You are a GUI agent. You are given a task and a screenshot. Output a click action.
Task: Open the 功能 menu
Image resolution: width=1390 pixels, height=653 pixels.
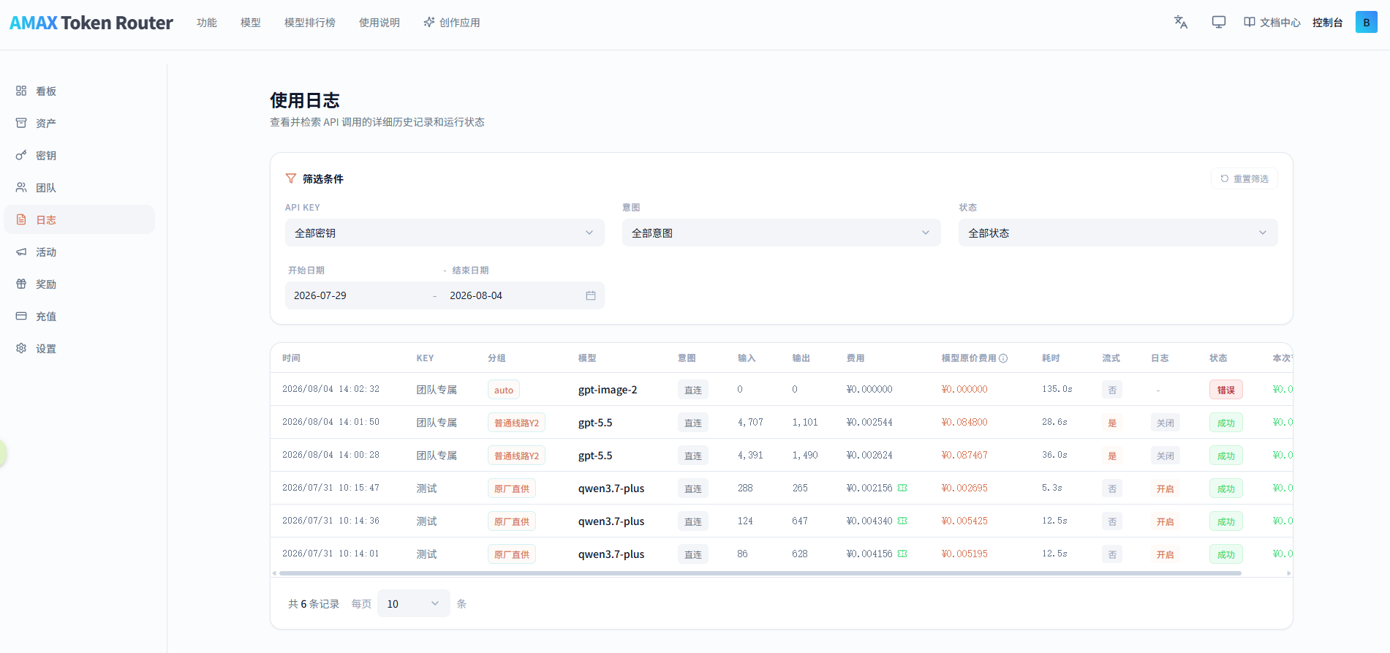point(207,23)
